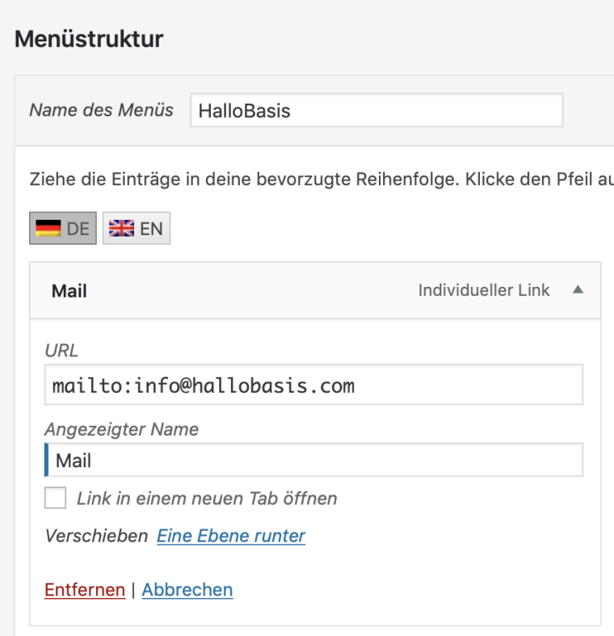Screen dimensions: 614x636
Task: Click the URL field label
Action: coord(61,351)
